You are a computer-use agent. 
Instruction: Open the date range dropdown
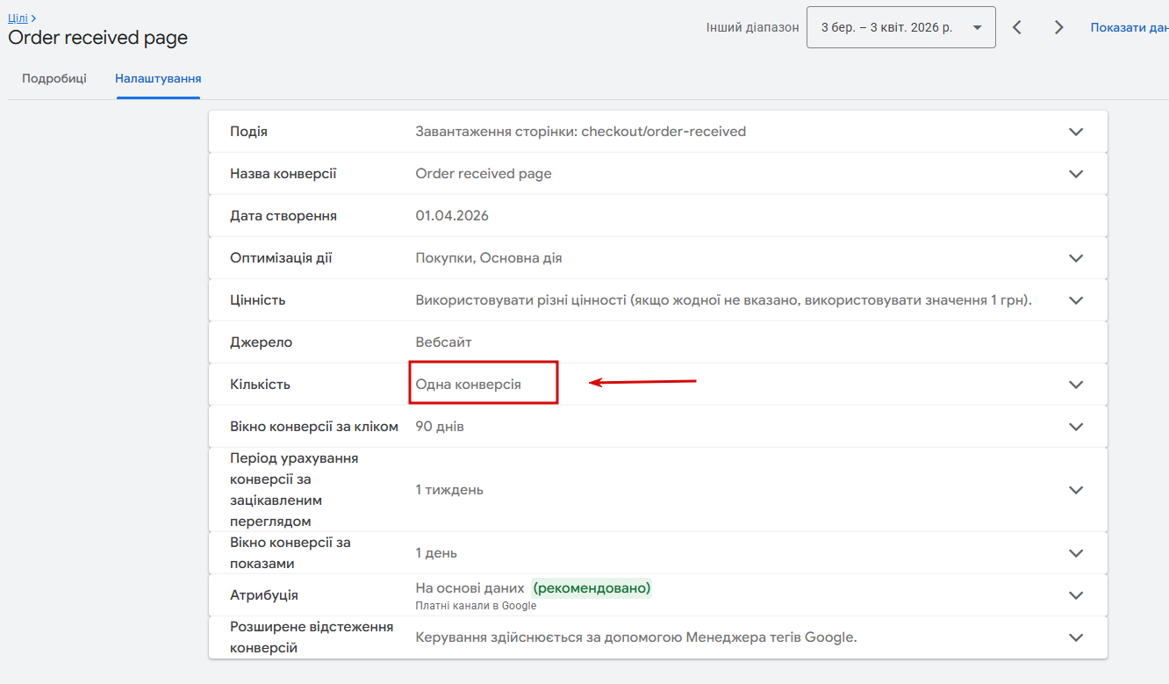(900, 27)
